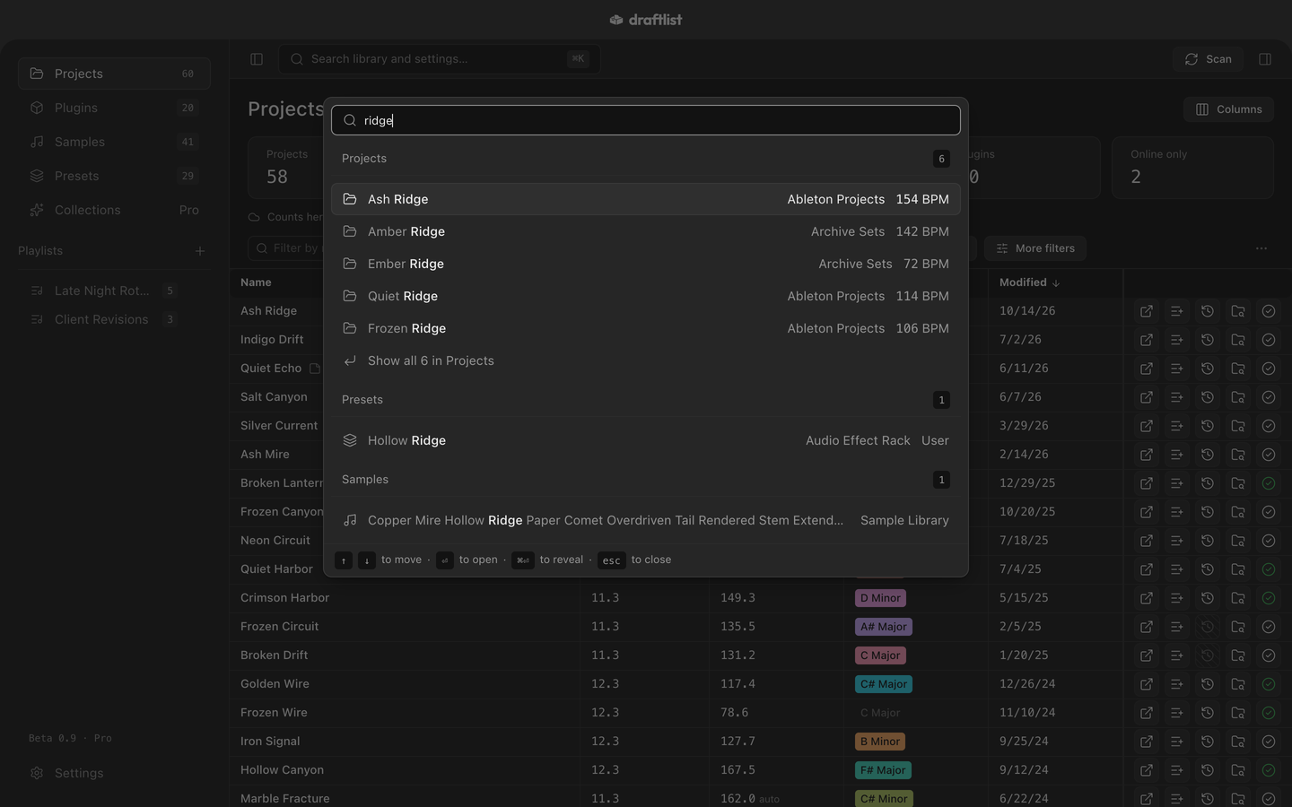Reveal 6/7/26 row in folder
Viewport: 1292px width, 807px height.
coord(1238,397)
